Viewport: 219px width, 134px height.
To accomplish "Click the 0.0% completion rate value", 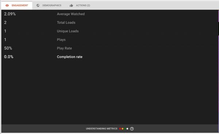I will [x=9, y=57].
